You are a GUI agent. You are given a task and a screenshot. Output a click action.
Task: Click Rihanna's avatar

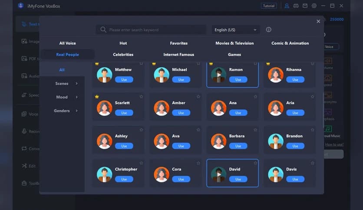tap(276, 75)
